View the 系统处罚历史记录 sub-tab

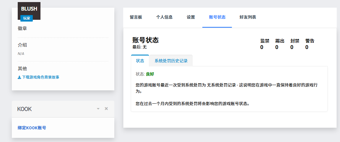point(171,61)
